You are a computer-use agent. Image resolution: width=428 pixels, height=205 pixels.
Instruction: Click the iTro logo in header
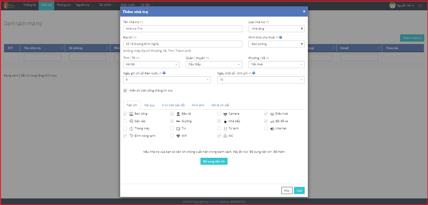(9, 5)
